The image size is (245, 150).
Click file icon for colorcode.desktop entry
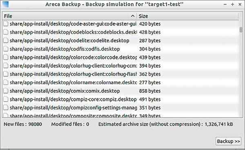(x=6, y=57)
